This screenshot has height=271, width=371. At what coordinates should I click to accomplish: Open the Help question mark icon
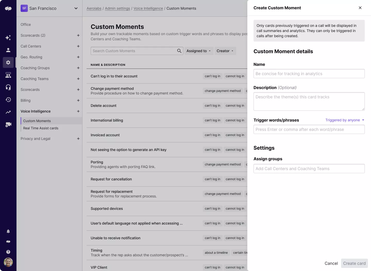(8, 252)
